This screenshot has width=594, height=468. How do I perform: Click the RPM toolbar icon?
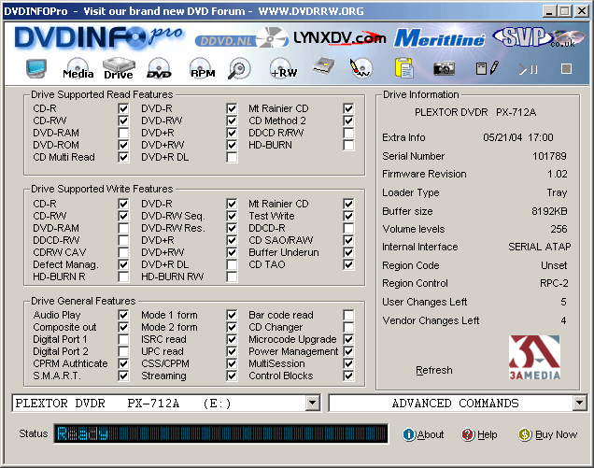pos(202,68)
